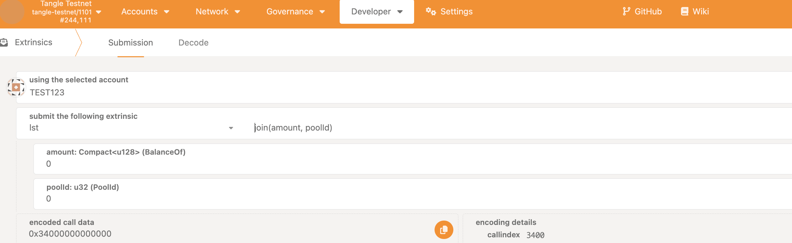Screen dimensions: 792x243
Task: Click the Settings gear icon
Action: (431, 12)
